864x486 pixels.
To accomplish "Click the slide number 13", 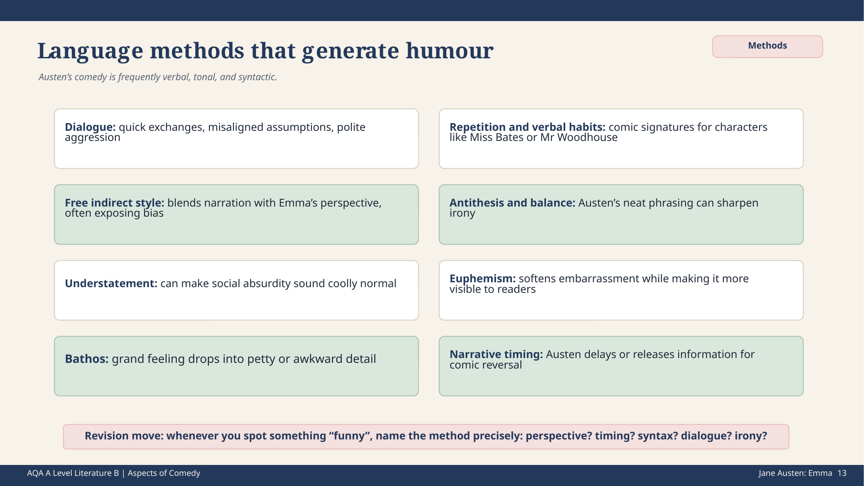I will (842, 473).
